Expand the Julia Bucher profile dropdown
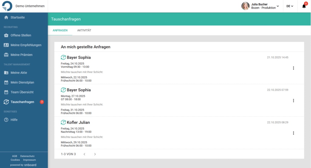Viewport: 311px width, 168px height. point(278,6)
